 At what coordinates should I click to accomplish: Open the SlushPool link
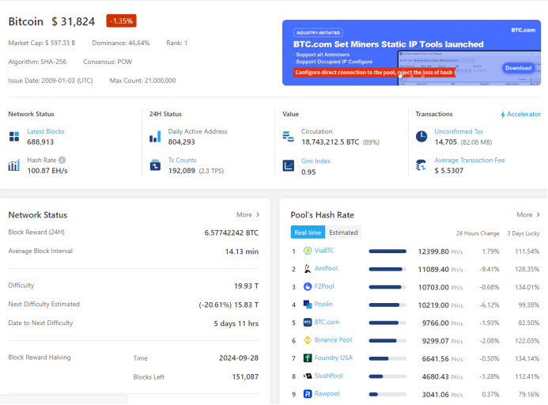coord(328,375)
